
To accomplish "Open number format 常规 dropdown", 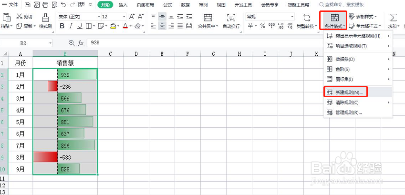I will coord(292,17).
